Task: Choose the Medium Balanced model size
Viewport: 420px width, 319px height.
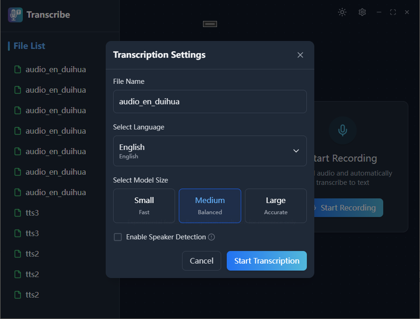Action: click(210, 206)
